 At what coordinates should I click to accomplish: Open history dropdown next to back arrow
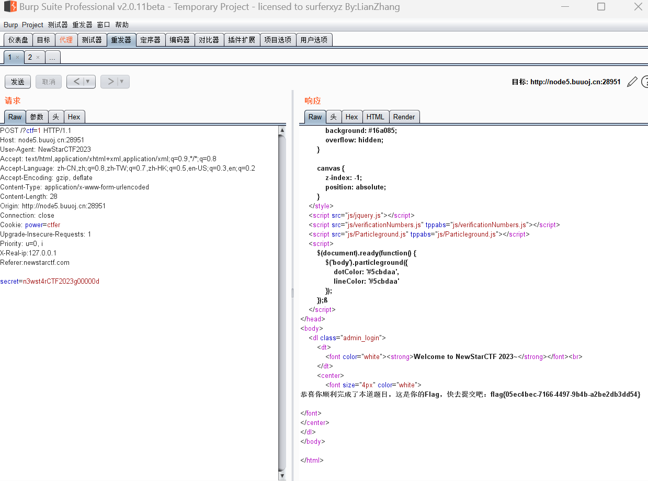[x=88, y=82]
